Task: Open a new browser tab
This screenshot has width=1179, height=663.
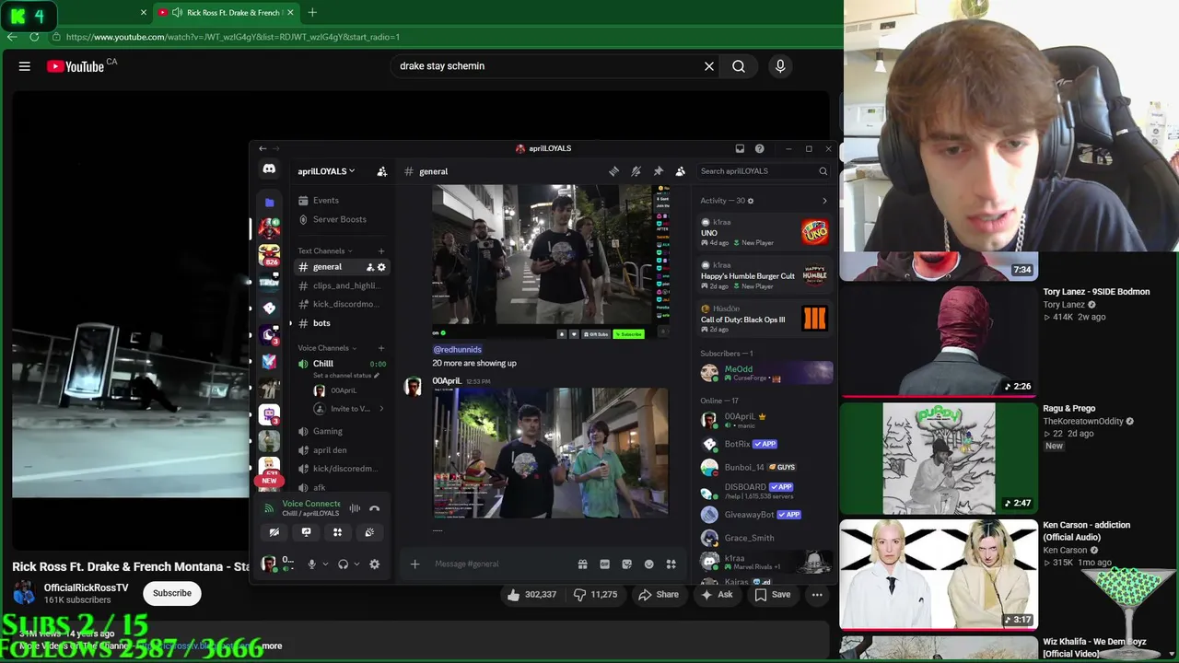Action: 312,13
